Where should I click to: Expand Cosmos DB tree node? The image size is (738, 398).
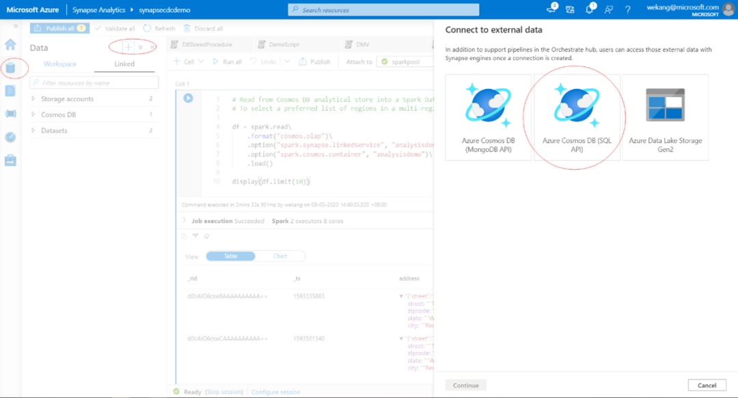point(33,114)
